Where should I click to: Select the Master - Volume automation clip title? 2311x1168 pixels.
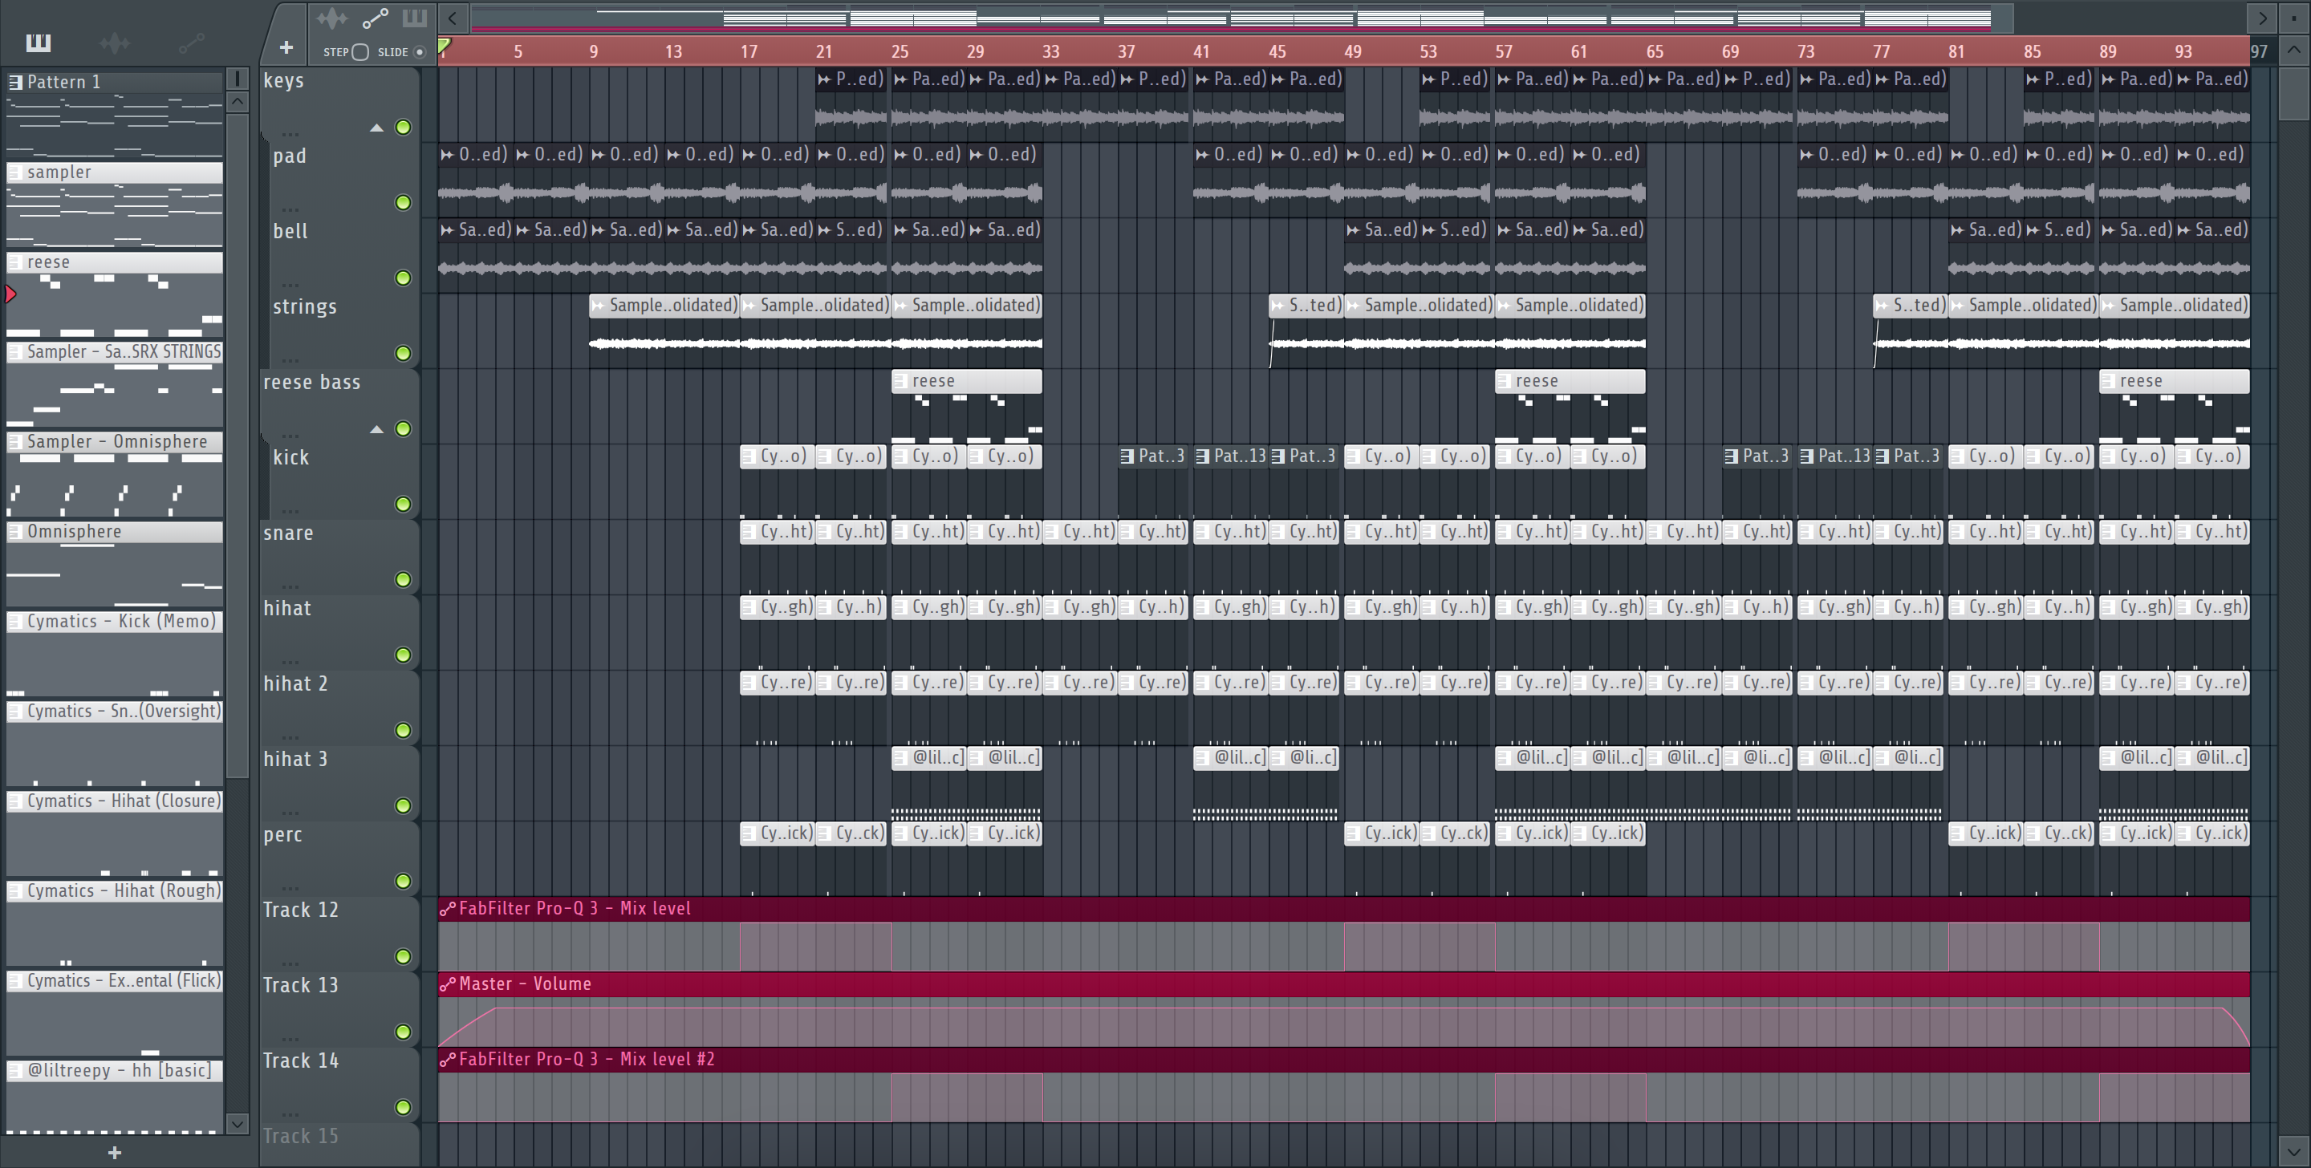pyautogui.click(x=525, y=984)
